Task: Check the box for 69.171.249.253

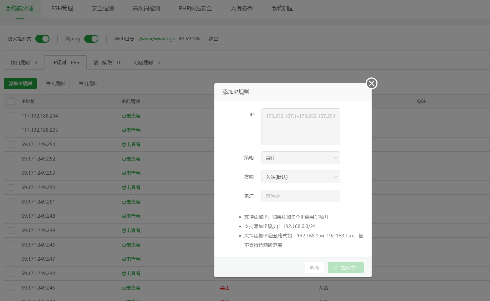Action: (x=11, y=173)
